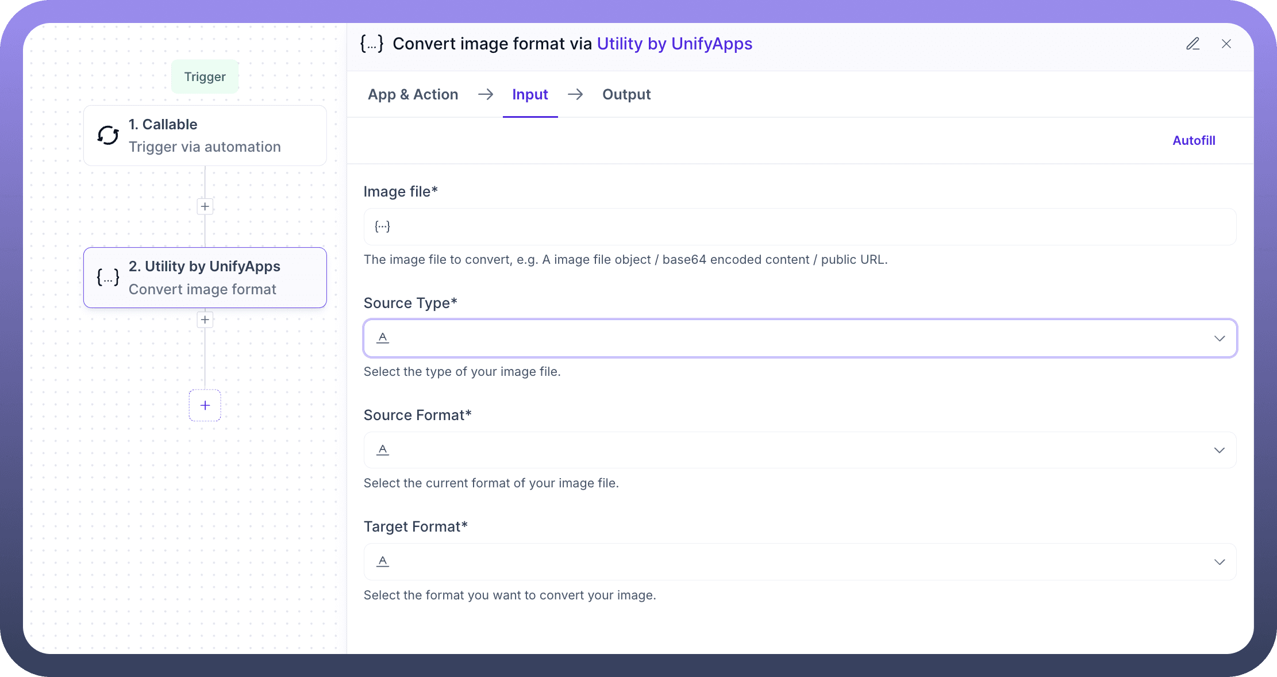Click the Callable trigger refresh icon
Image resolution: width=1277 pixels, height=677 pixels.
click(x=108, y=135)
